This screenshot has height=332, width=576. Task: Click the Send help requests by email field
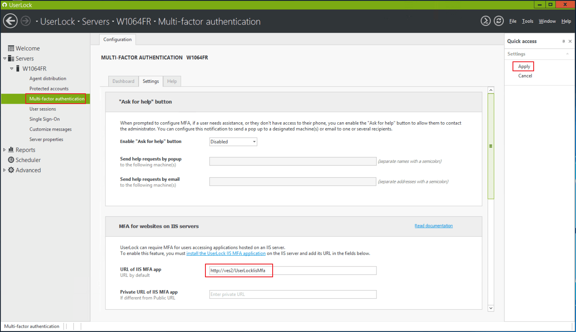(293, 182)
